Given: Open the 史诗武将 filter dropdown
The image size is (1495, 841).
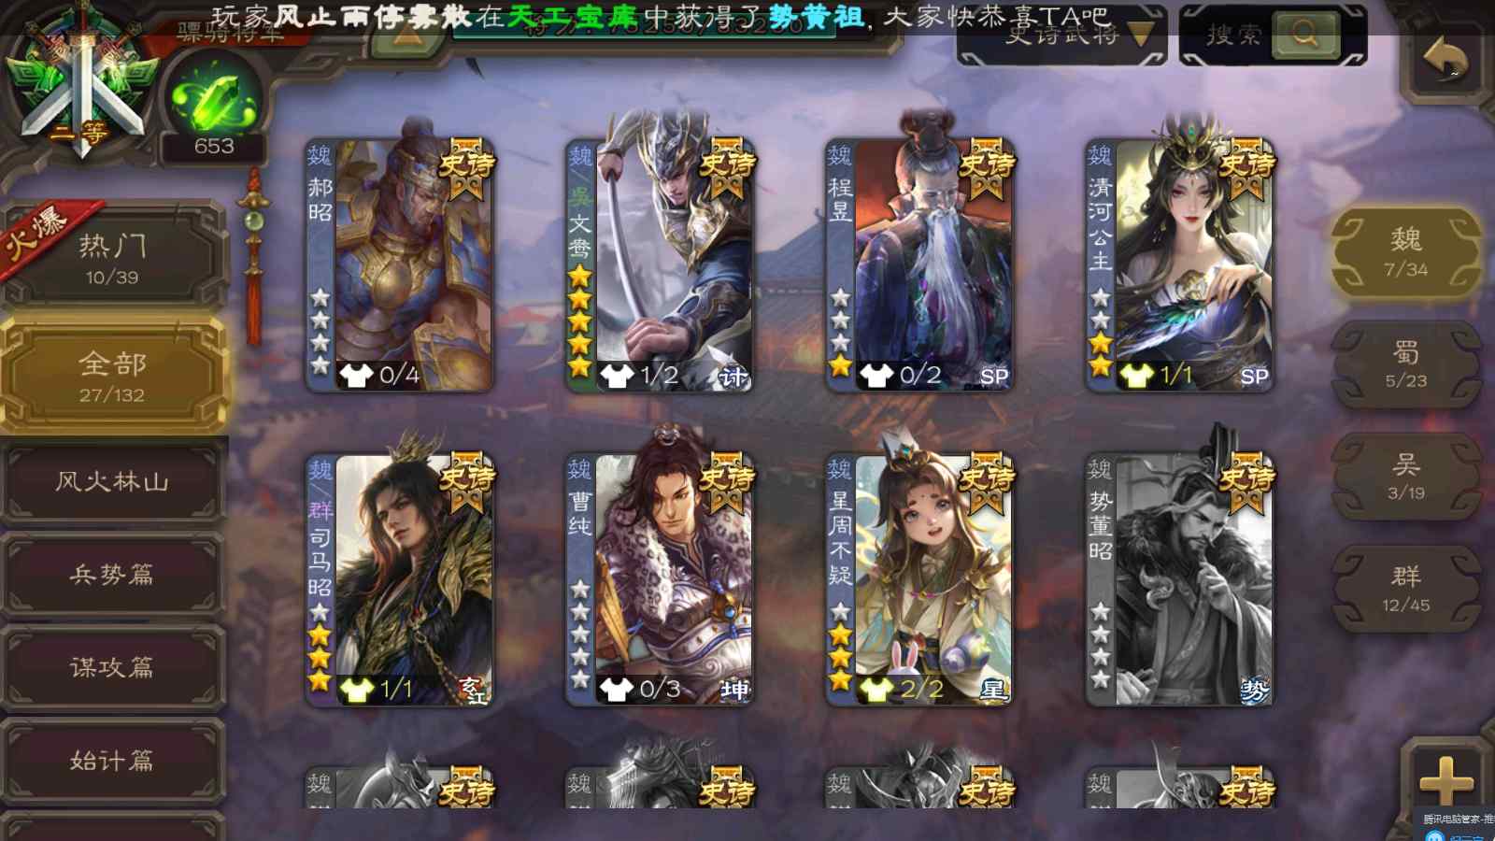Looking at the screenshot, I should pos(1062,36).
